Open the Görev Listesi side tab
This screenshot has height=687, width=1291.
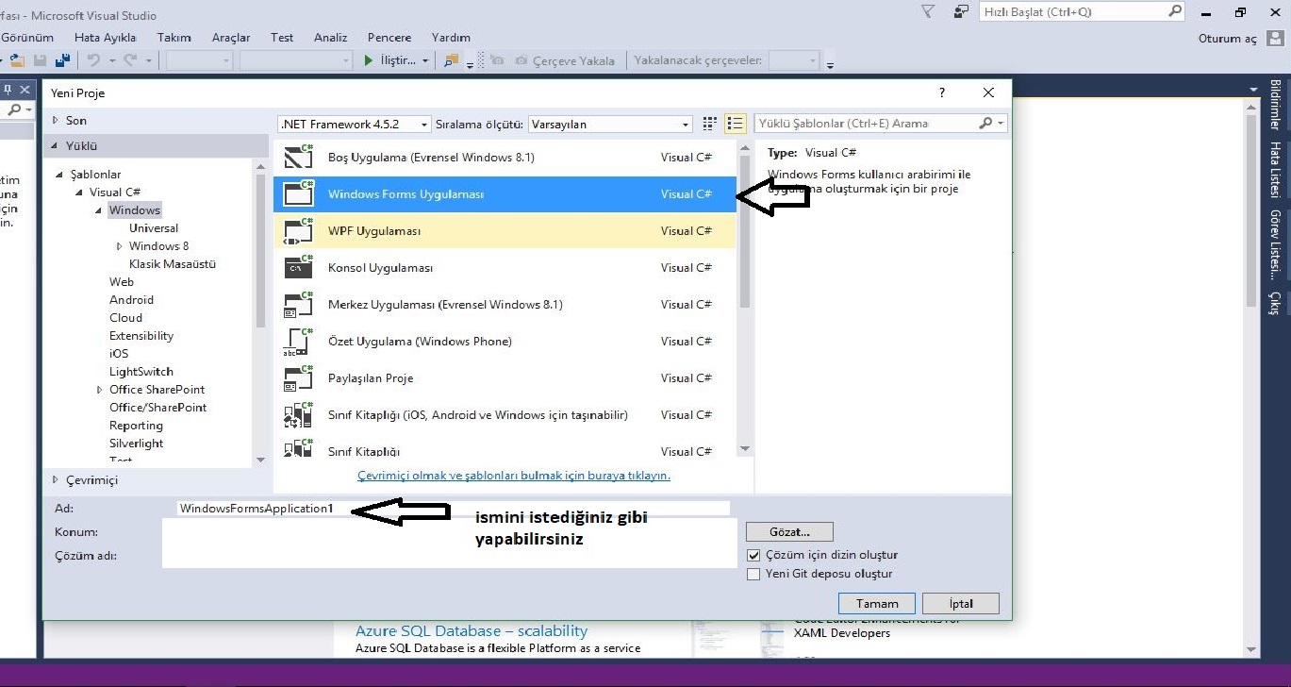(1275, 244)
